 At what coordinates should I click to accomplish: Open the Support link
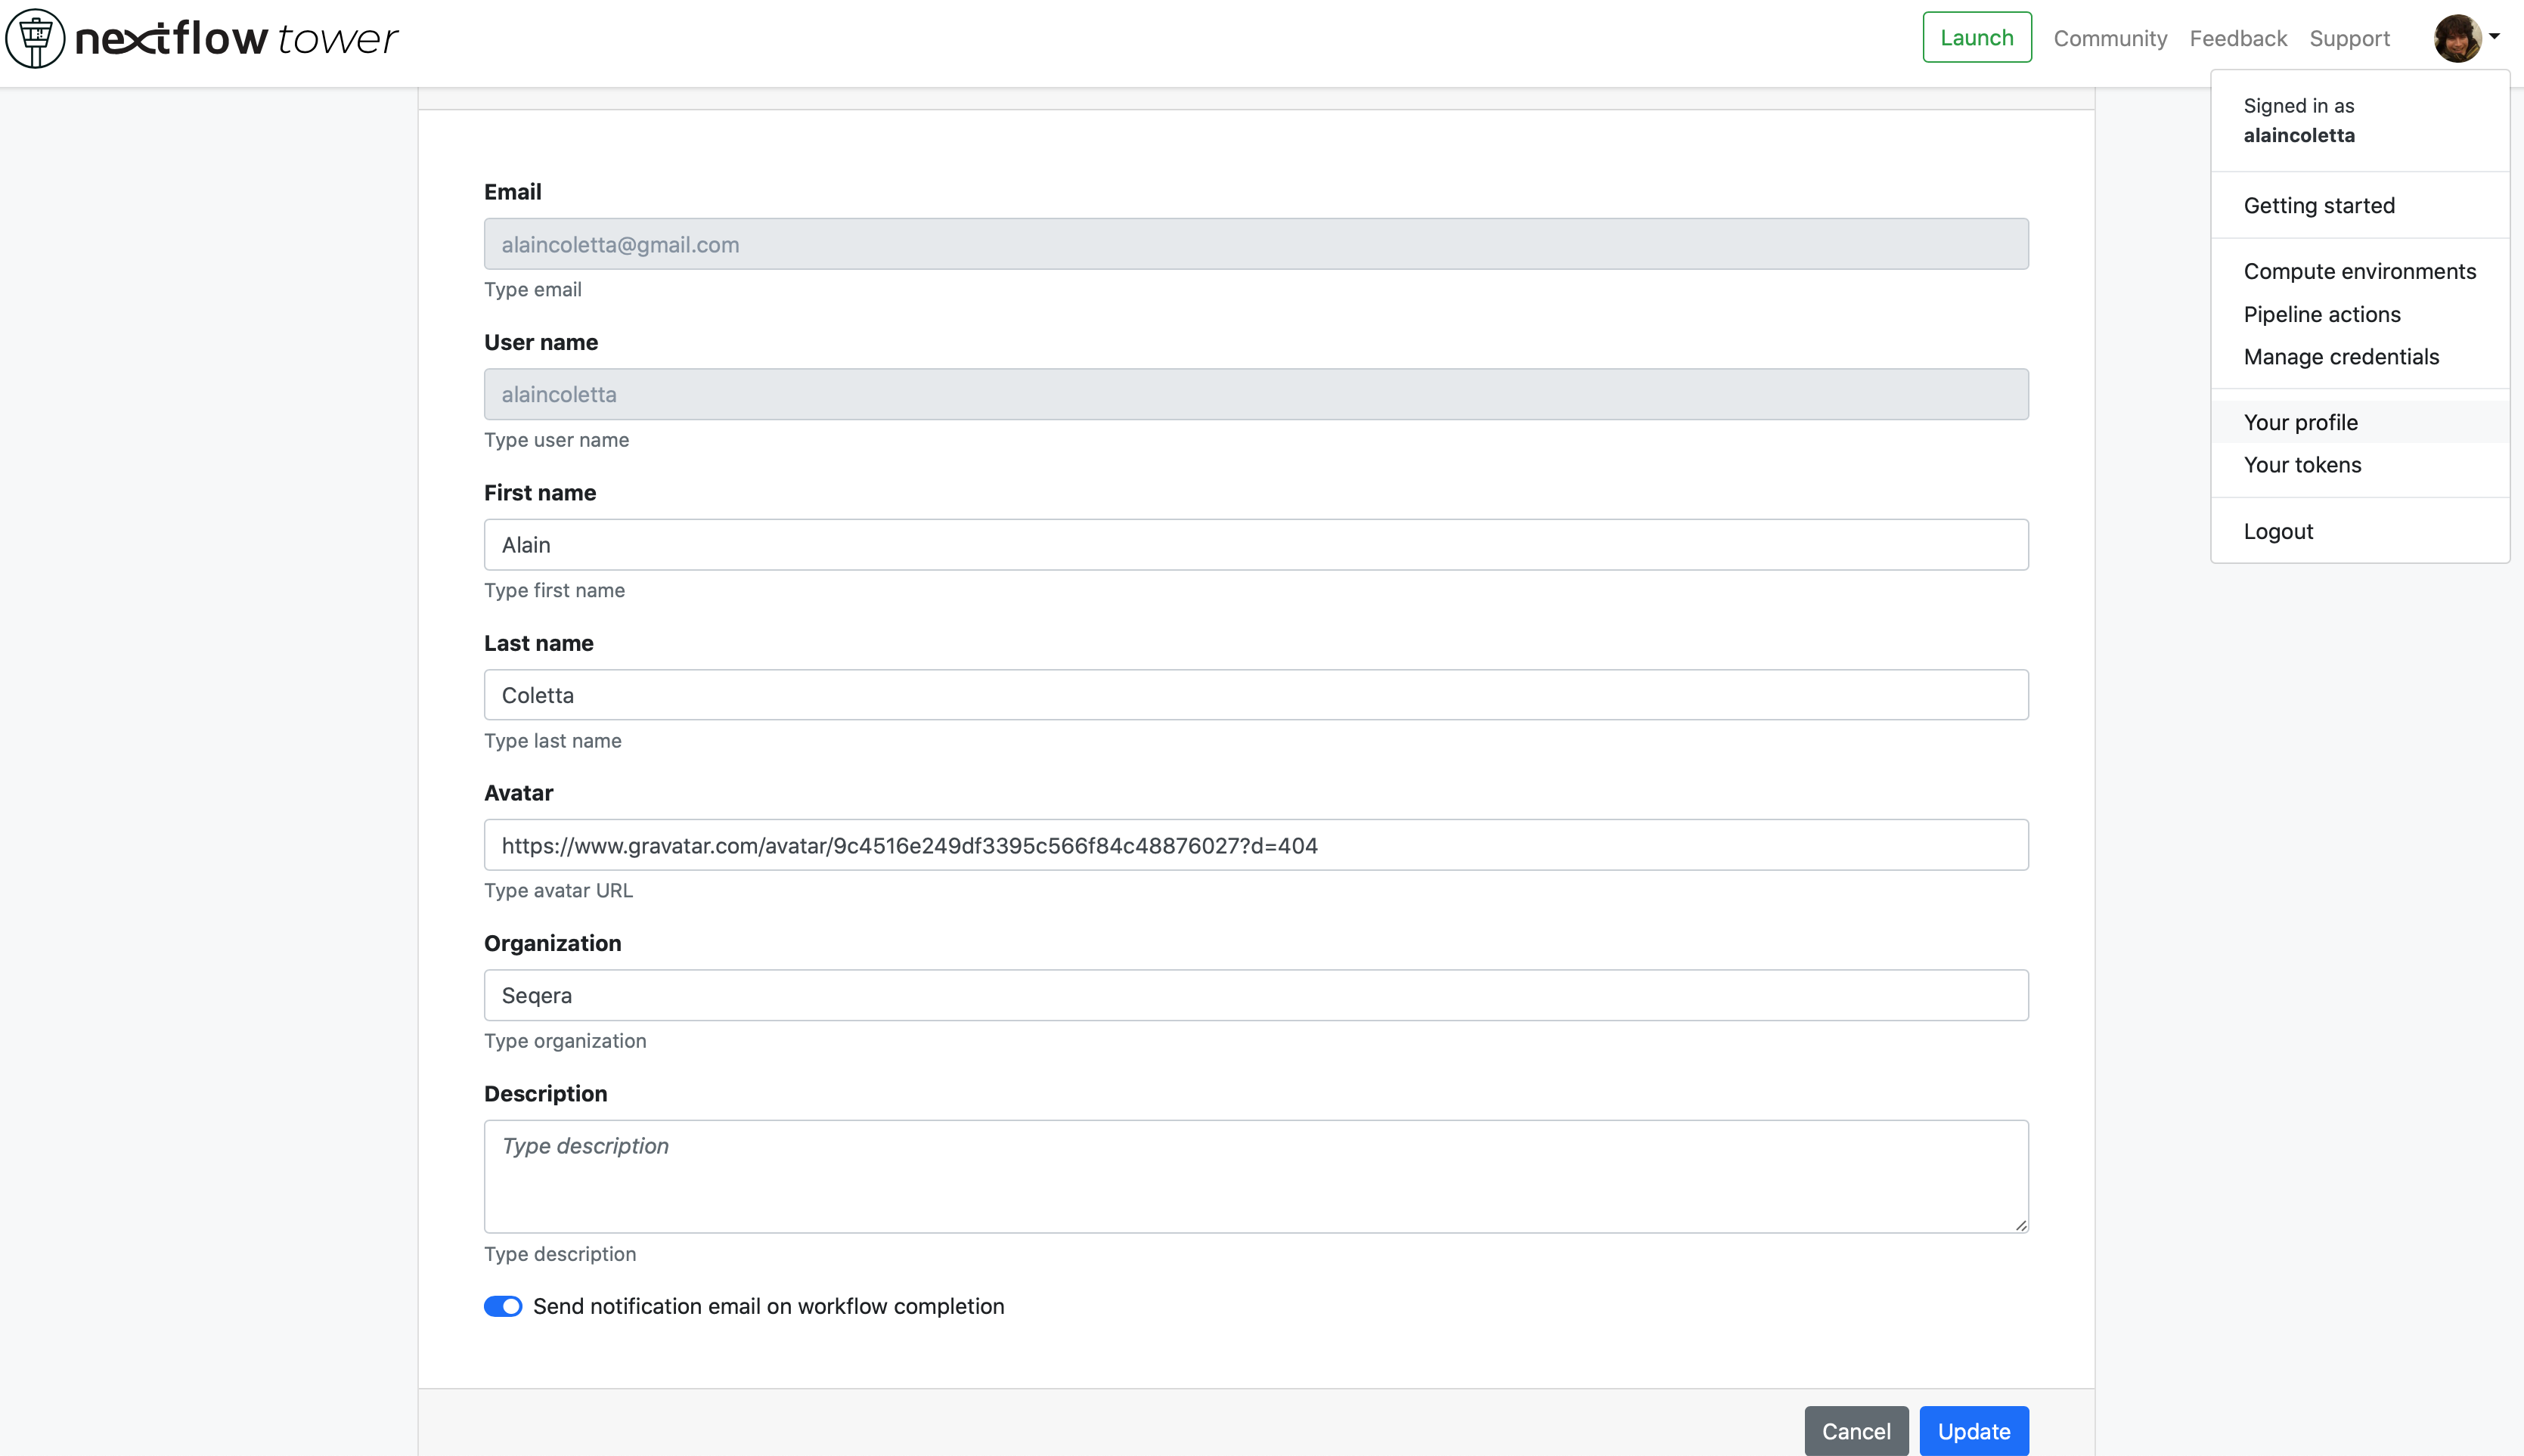[x=2349, y=39]
